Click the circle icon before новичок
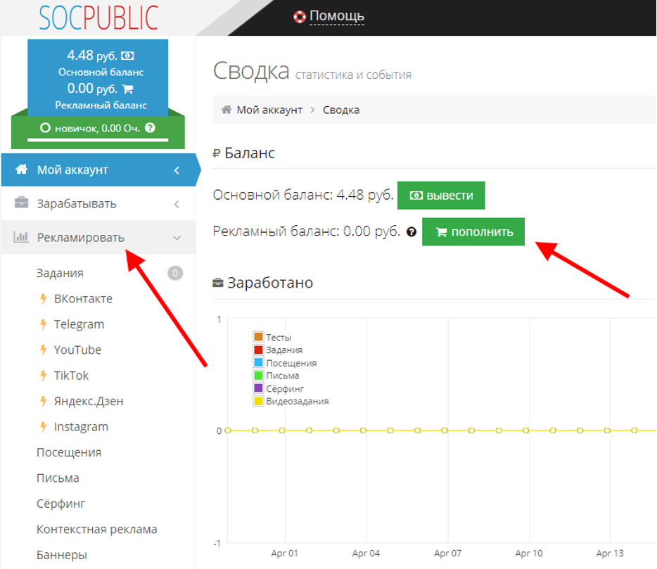The image size is (657, 569). click(x=45, y=128)
